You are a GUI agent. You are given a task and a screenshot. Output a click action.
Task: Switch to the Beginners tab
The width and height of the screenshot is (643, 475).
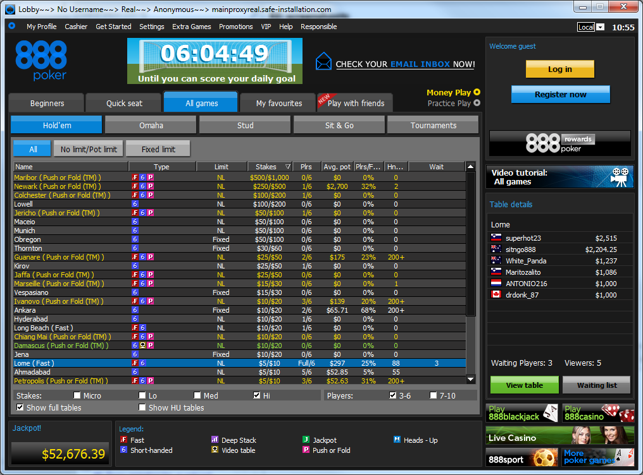pos(47,103)
